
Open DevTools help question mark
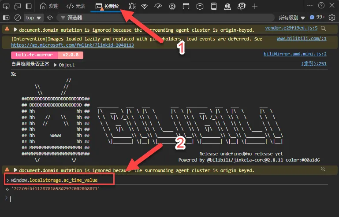point(321,5)
